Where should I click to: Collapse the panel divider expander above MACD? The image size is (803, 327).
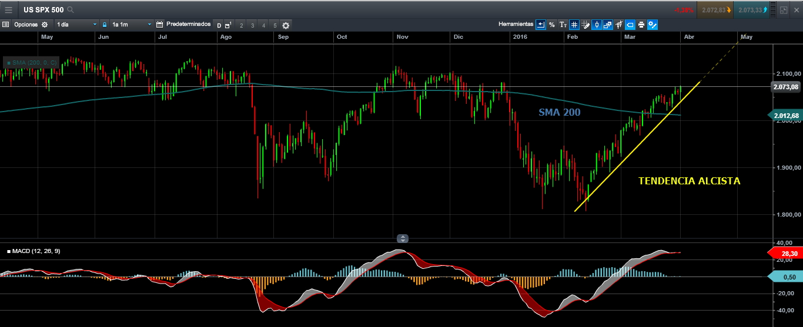coord(403,238)
